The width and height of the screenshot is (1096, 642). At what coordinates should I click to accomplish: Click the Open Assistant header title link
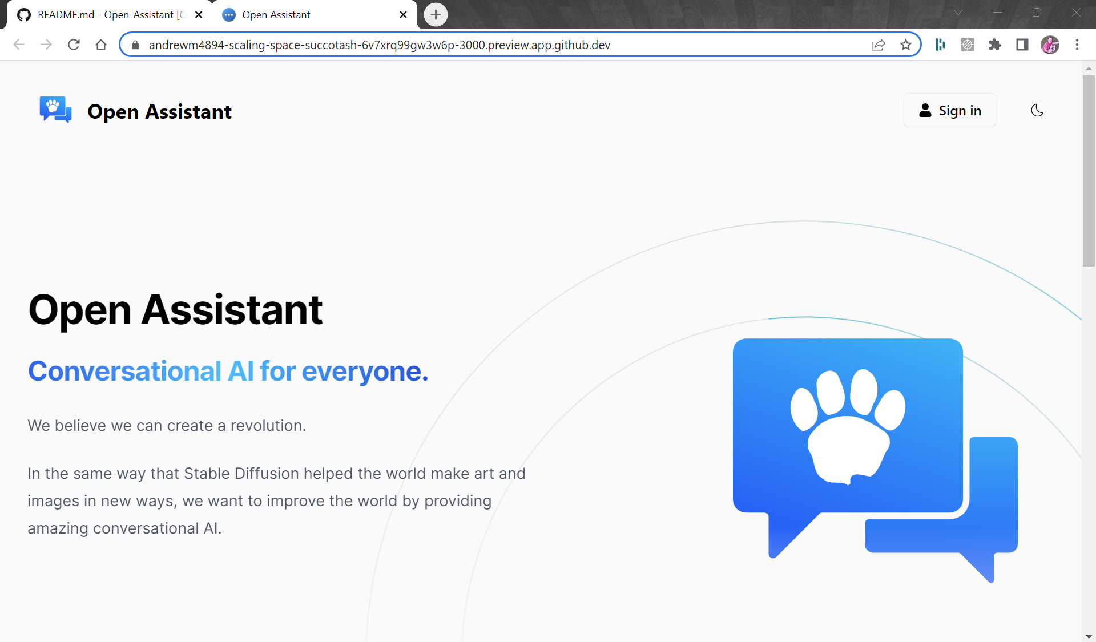tap(159, 112)
